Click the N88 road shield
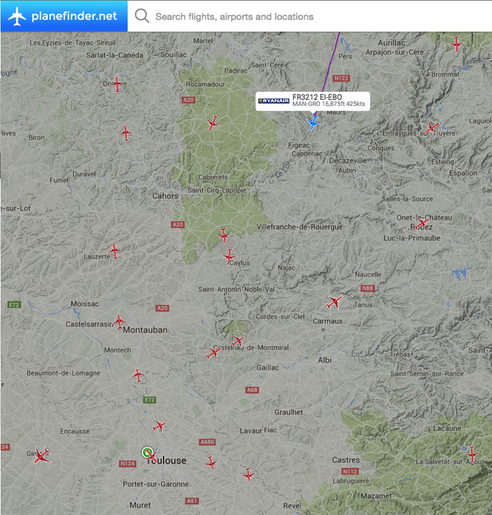This screenshot has width=492, height=515. tap(367, 289)
